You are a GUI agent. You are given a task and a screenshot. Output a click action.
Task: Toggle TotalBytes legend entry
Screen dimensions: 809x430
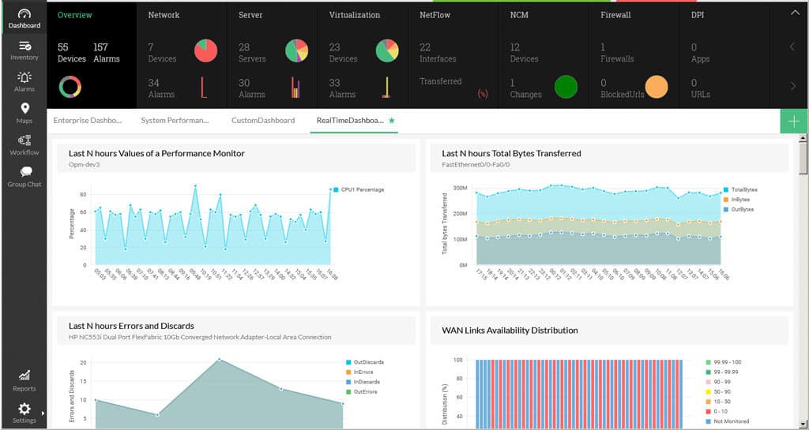point(741,190)
